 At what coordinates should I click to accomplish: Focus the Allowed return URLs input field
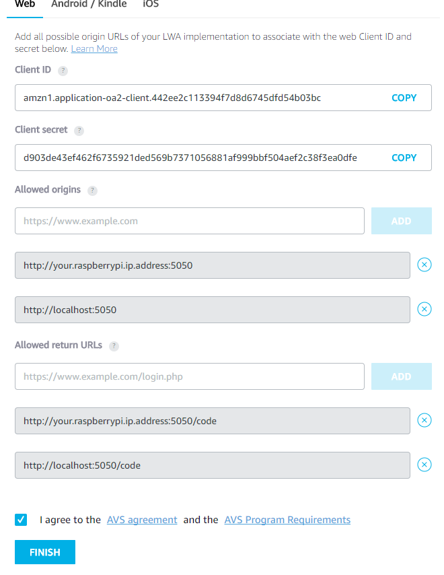(x=190, y=376)
